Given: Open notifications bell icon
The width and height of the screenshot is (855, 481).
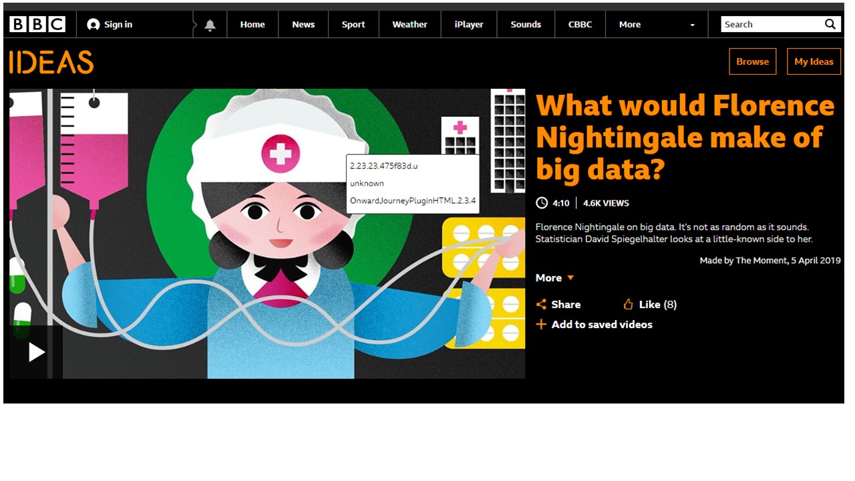Looking at the screenshot, I should [x=210, y=25].
